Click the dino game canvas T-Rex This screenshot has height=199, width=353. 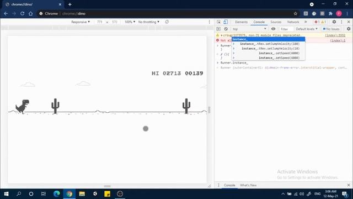(x=22, y=107)
